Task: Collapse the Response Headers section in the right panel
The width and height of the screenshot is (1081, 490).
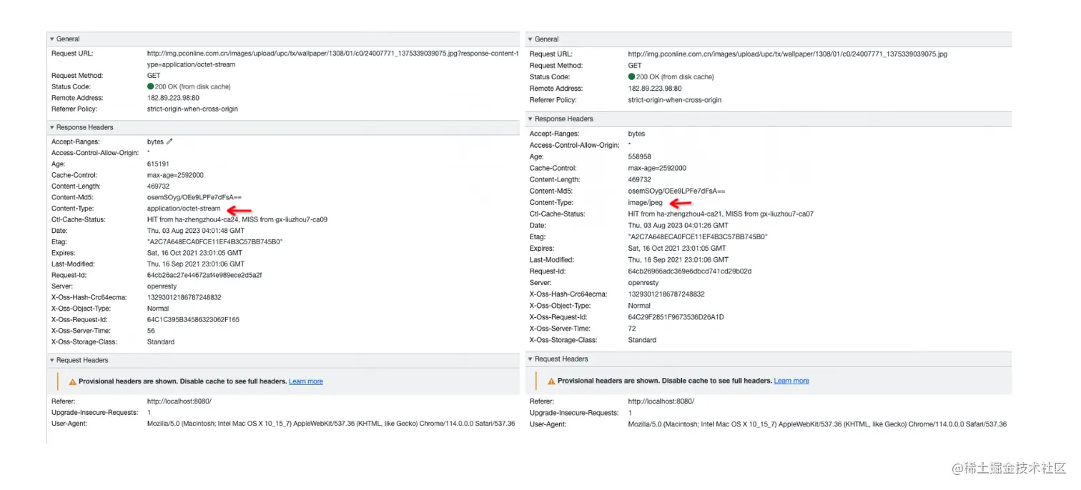Action: [530, 119]
